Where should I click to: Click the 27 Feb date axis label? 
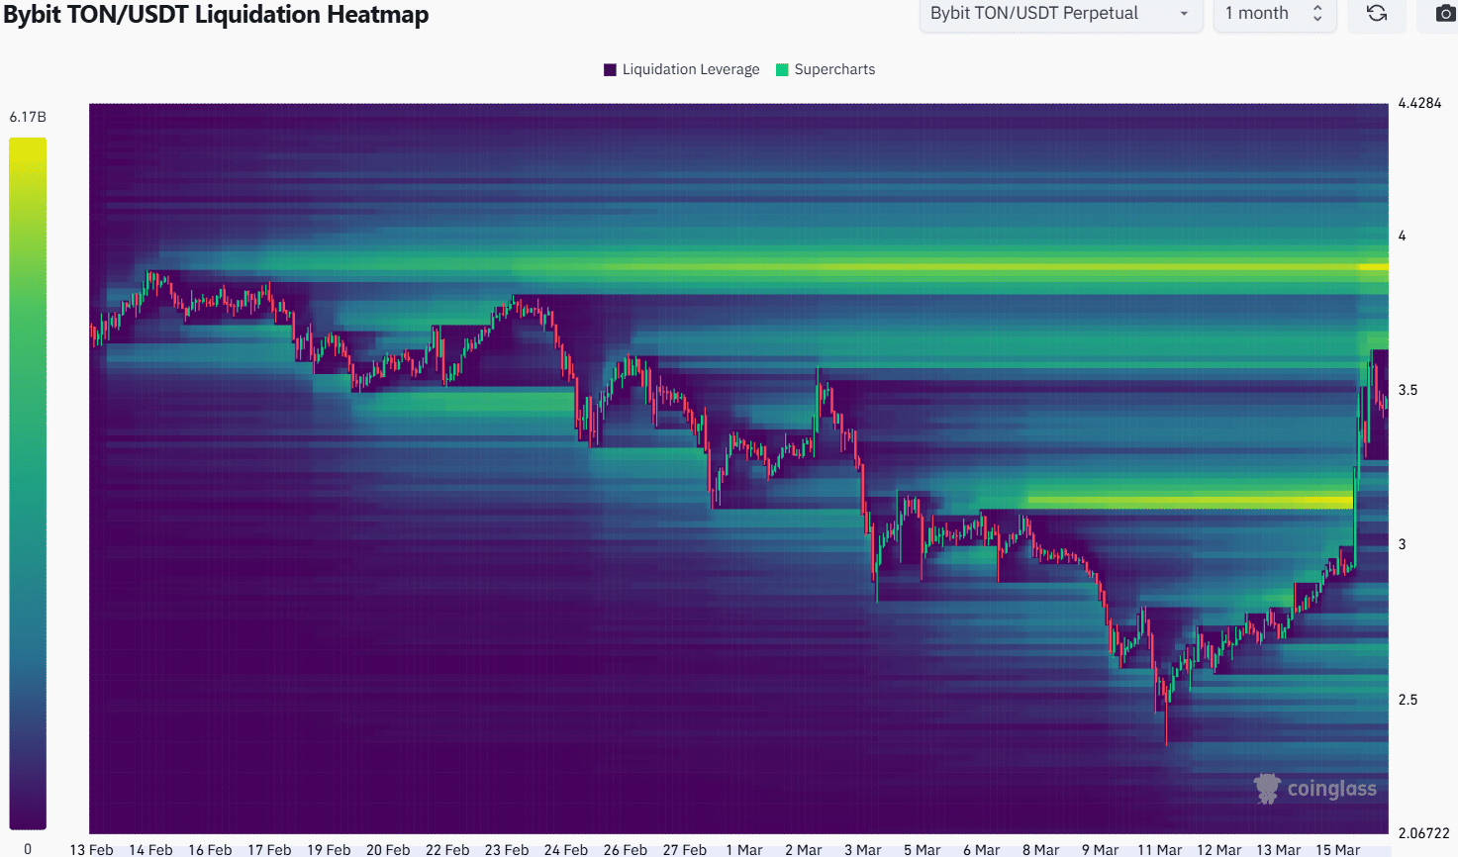pos(685,849)
